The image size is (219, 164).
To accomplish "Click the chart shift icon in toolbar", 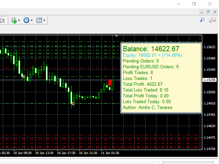I will (2, 20).
